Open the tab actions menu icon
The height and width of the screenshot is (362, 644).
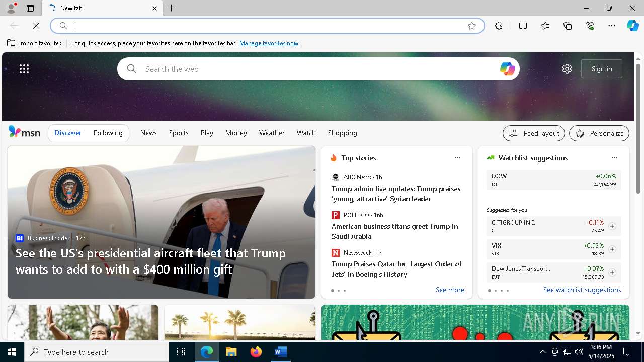[30, 8]
